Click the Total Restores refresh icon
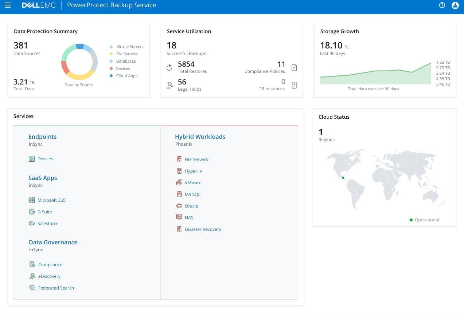This screenshot has width=464, height=315. click(x=168, y=68)
